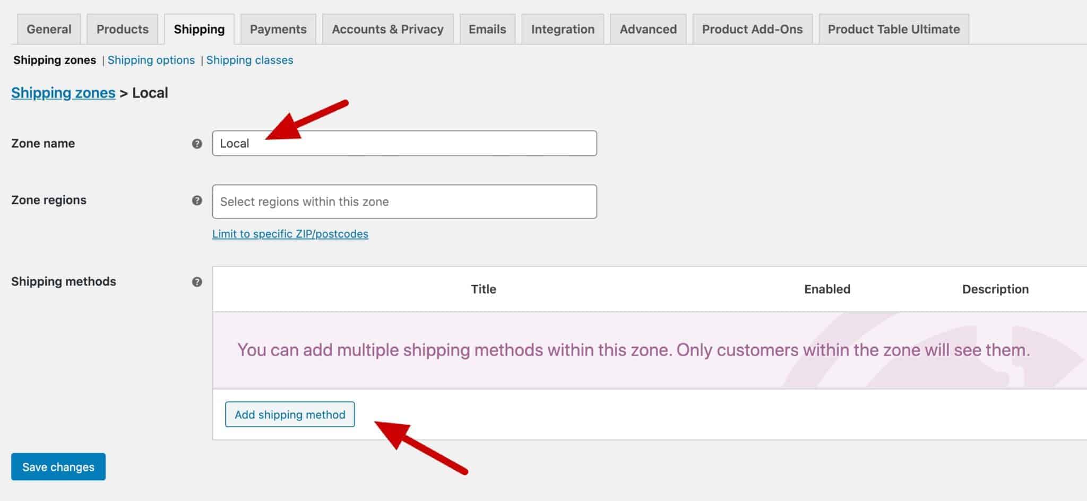Viewport: 1087px width, 501px height.
Task: Click Add shipping method button
Action: 289,415
